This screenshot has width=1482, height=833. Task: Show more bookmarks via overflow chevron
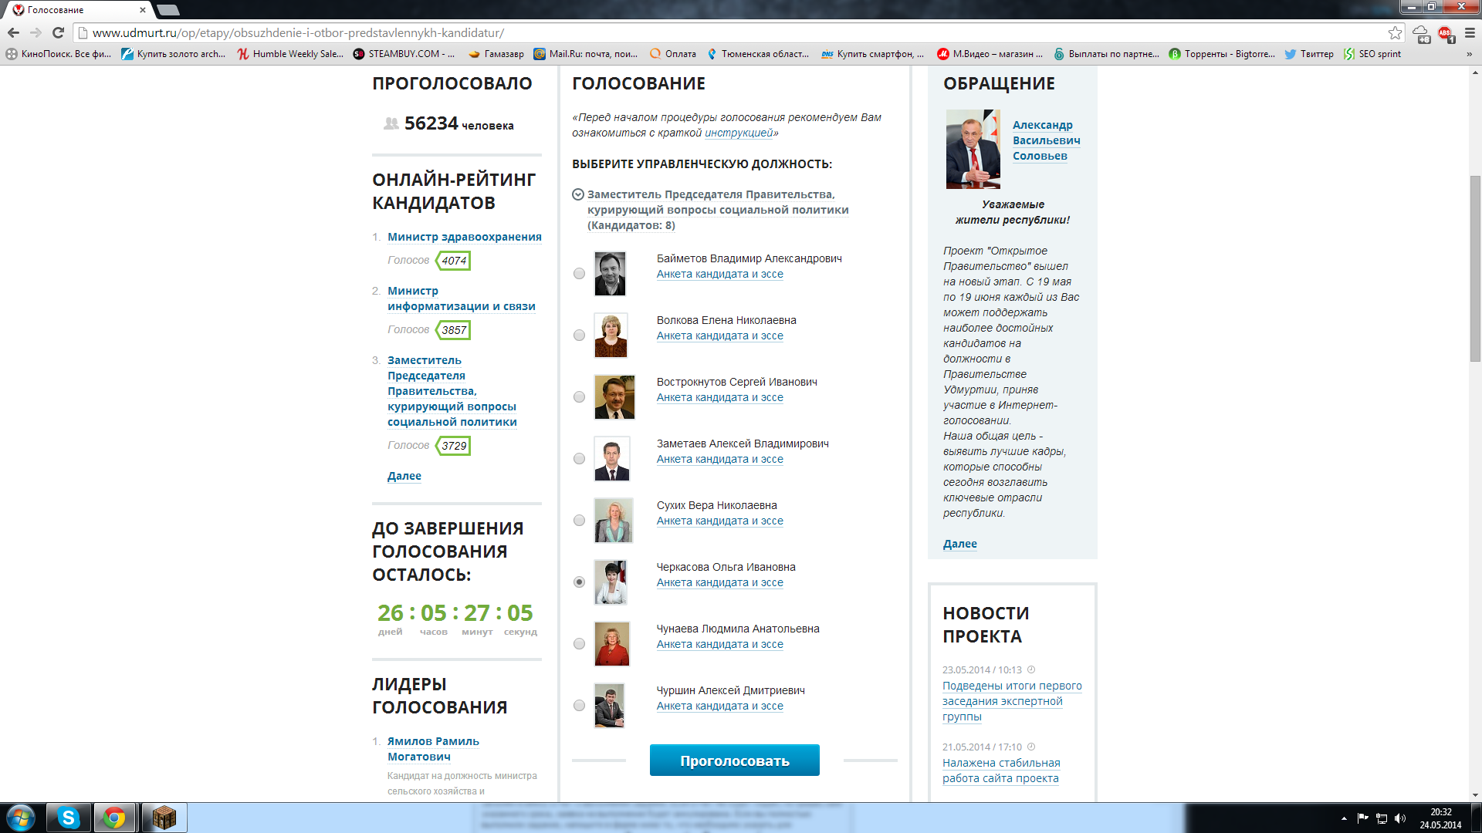click(1469, 54)
